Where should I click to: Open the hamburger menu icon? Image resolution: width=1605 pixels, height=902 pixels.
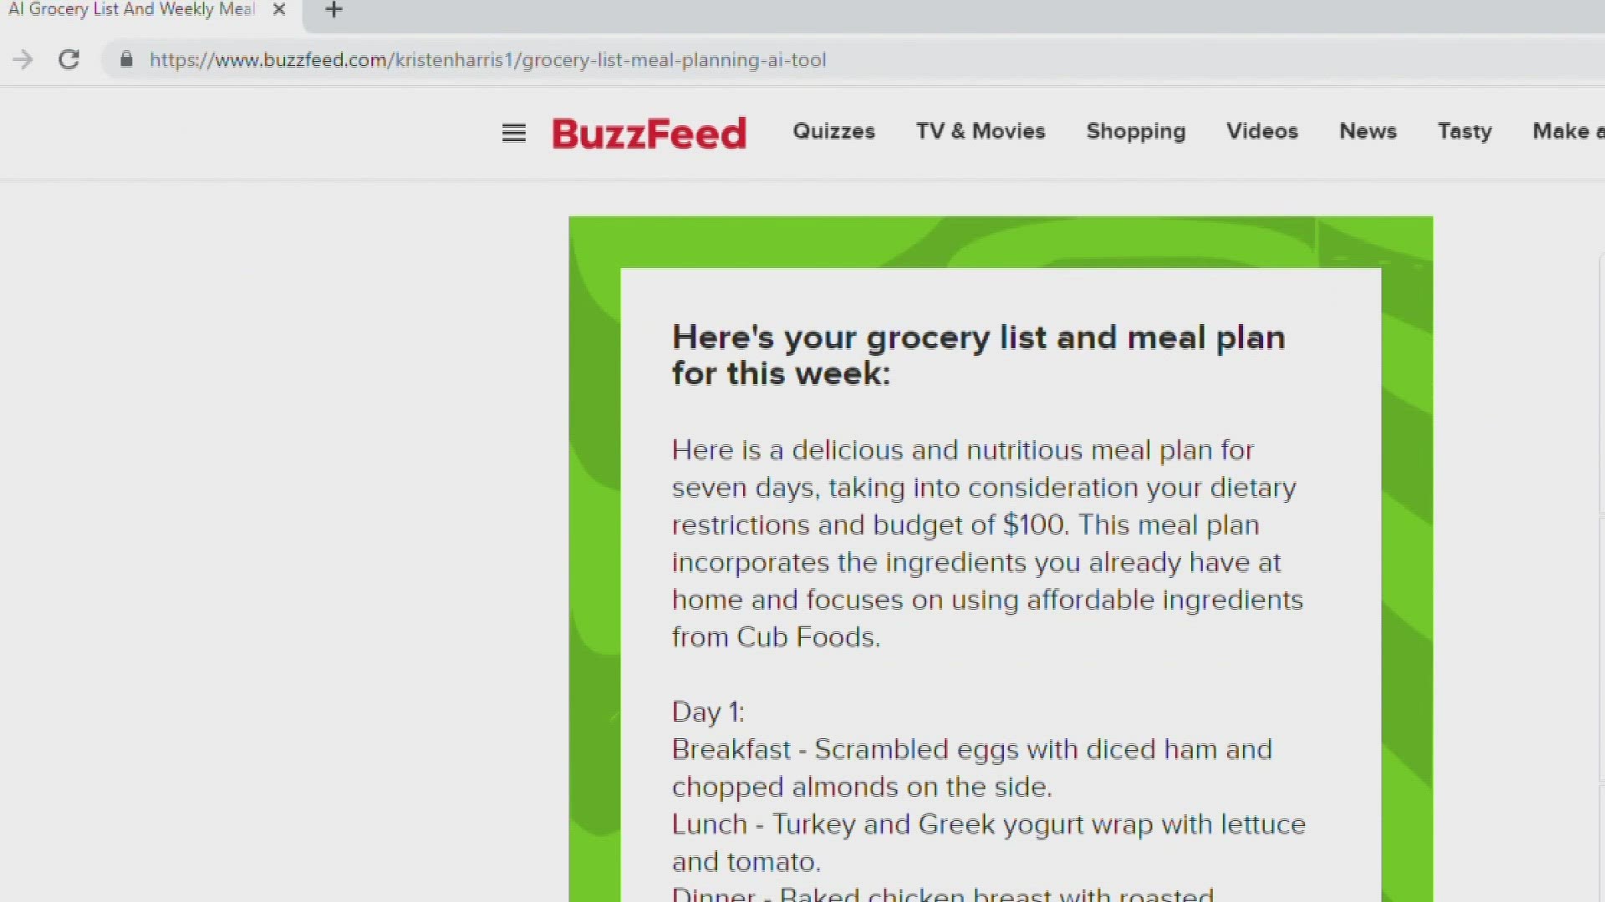[514, 131]
